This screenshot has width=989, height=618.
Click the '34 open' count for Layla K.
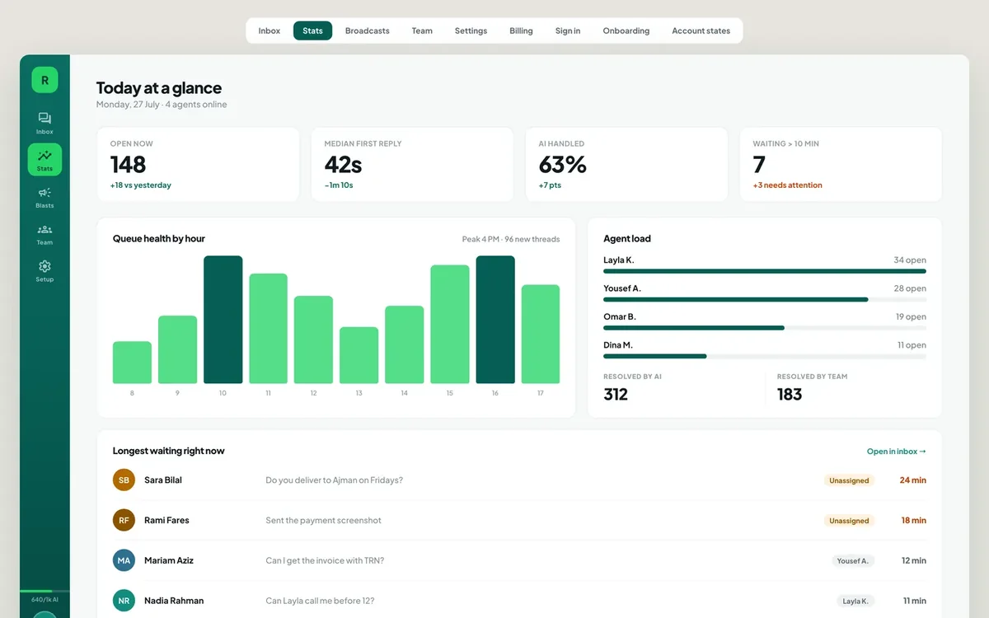[910, 260]
